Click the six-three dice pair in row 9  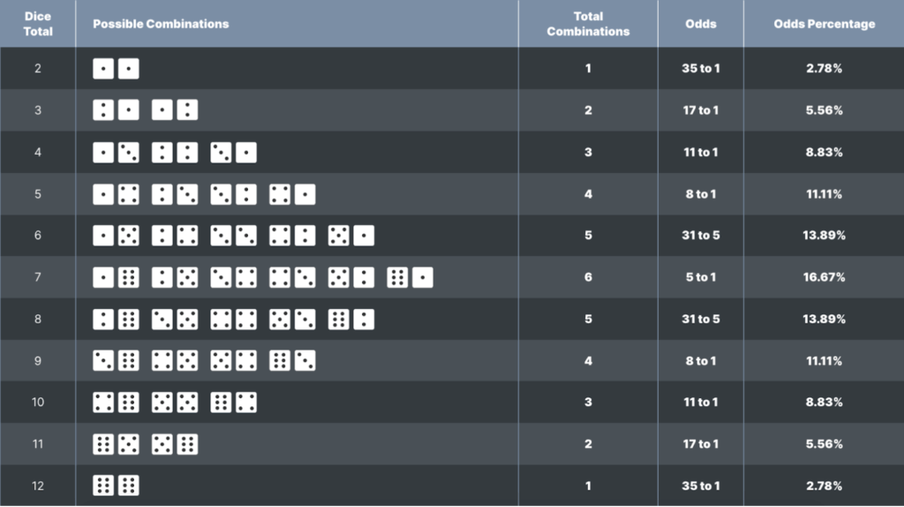(x=292, y=360)
